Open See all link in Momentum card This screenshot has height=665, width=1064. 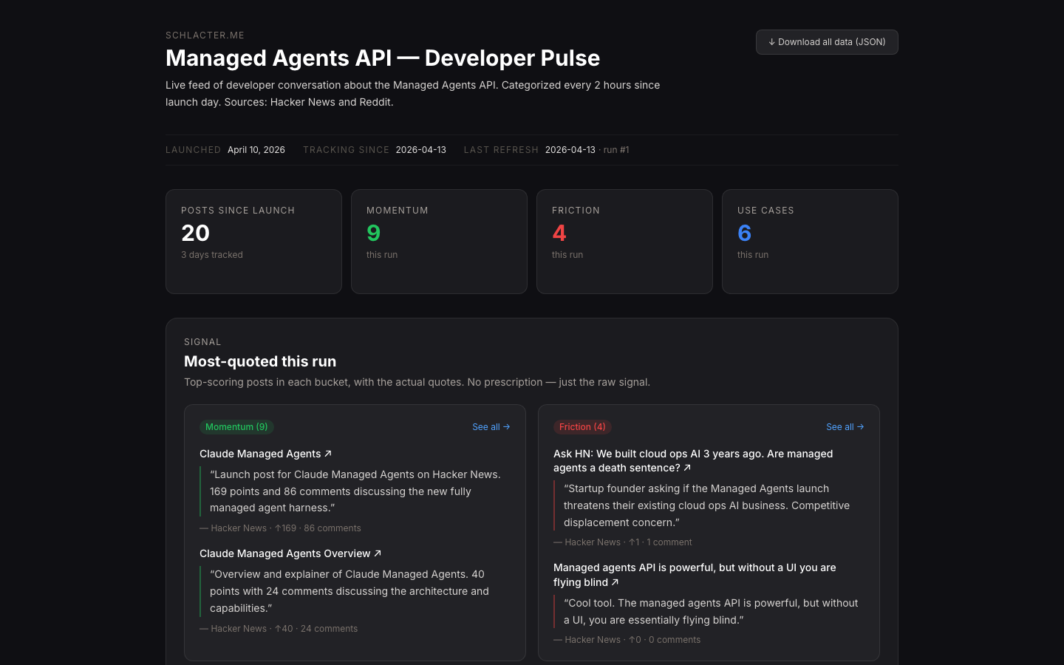(x=491, y=427)
